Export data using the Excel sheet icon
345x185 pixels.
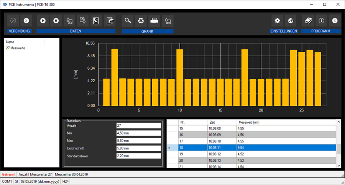(96, 21)
